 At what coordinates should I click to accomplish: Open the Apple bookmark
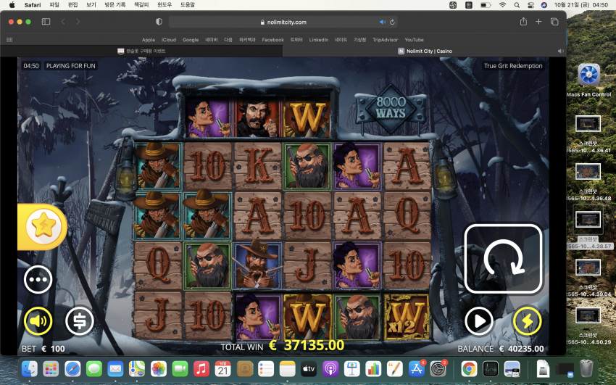point(149,40)
